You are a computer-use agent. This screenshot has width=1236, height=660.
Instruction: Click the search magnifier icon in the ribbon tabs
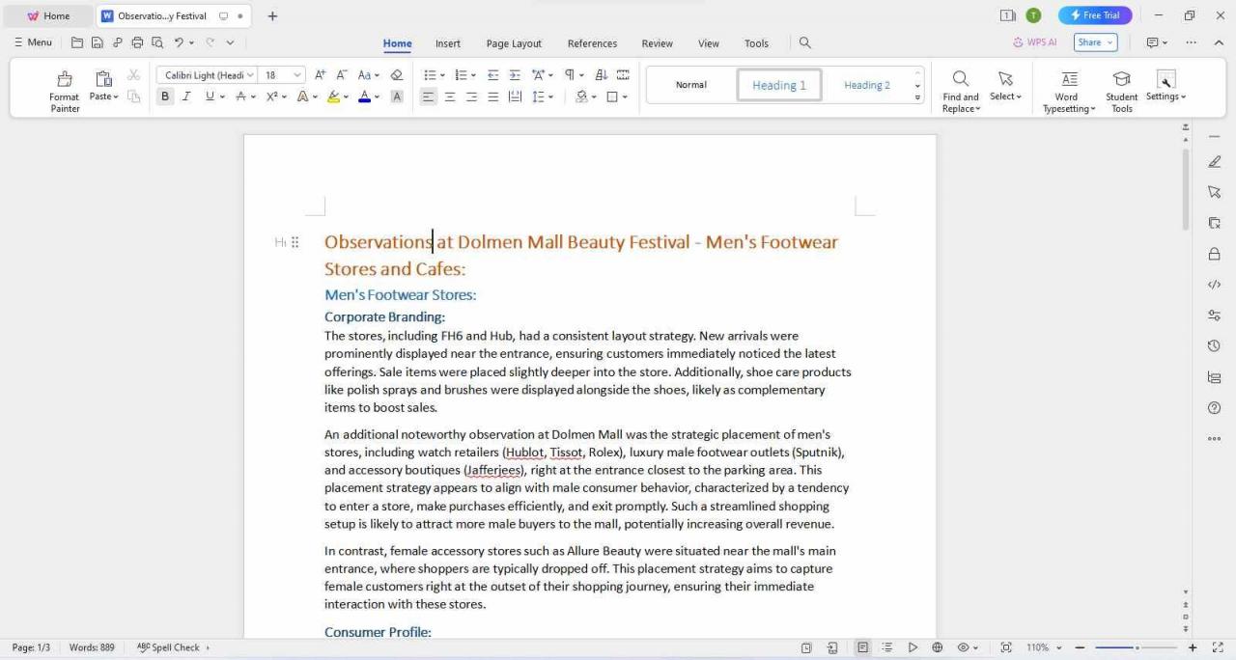tap(805, 42)
